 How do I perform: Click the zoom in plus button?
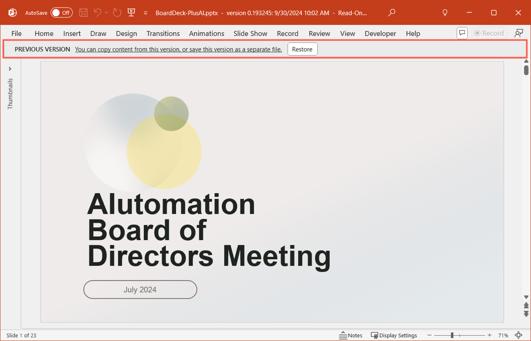pos(489,335)
